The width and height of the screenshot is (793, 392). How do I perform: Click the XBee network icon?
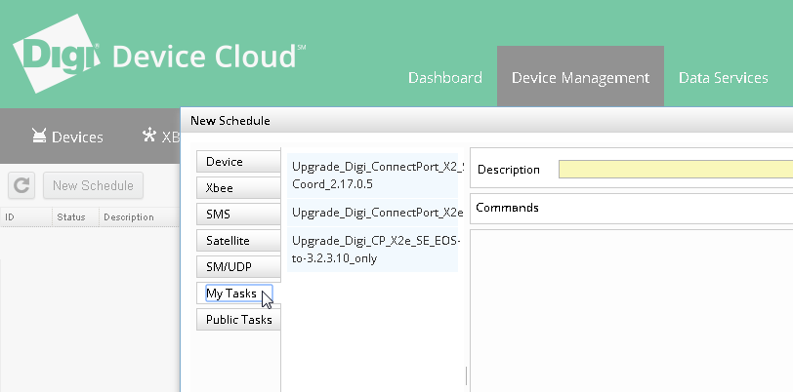[x=148, y=136]
